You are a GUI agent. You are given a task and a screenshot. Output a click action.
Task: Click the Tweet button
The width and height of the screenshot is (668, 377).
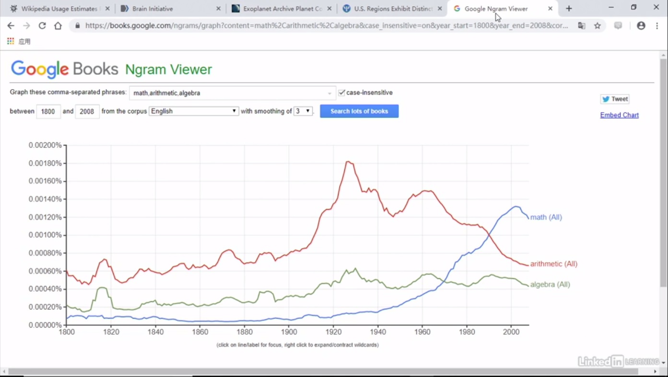[615, 99]
